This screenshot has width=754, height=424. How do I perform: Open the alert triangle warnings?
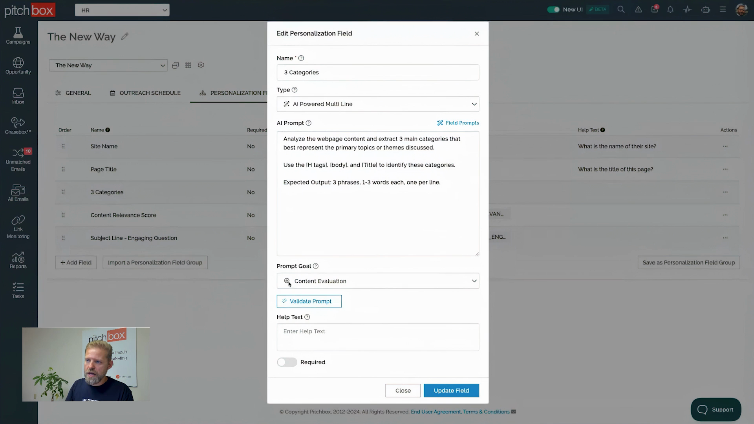(x=639, y=9)
